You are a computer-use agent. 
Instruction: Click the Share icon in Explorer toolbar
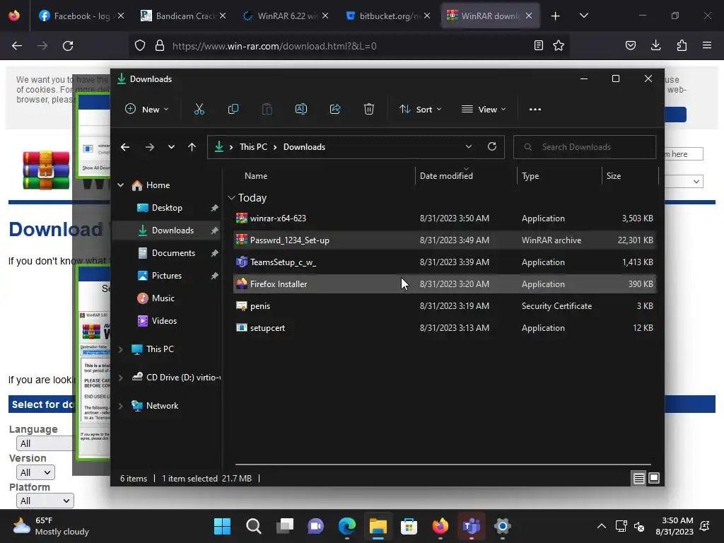335,110
